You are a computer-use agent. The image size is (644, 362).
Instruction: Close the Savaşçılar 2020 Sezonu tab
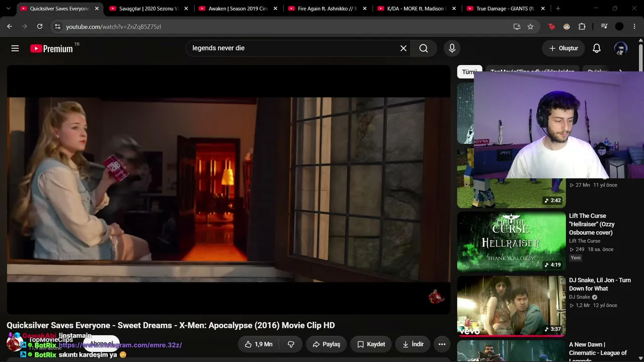(186, 9)
